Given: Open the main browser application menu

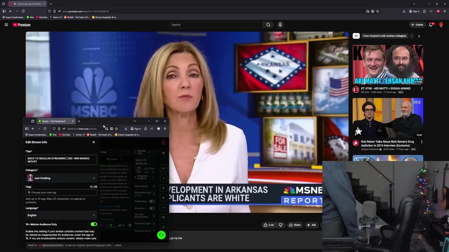Looking at the screenshot, I should [444, 11].
